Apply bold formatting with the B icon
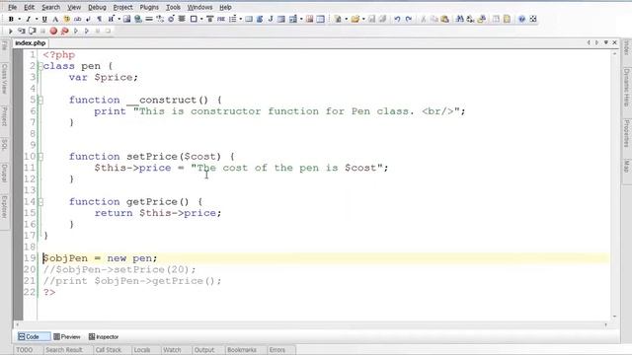Image resolution: width=632 pixels, height=355 pixels. coord(11,19)
